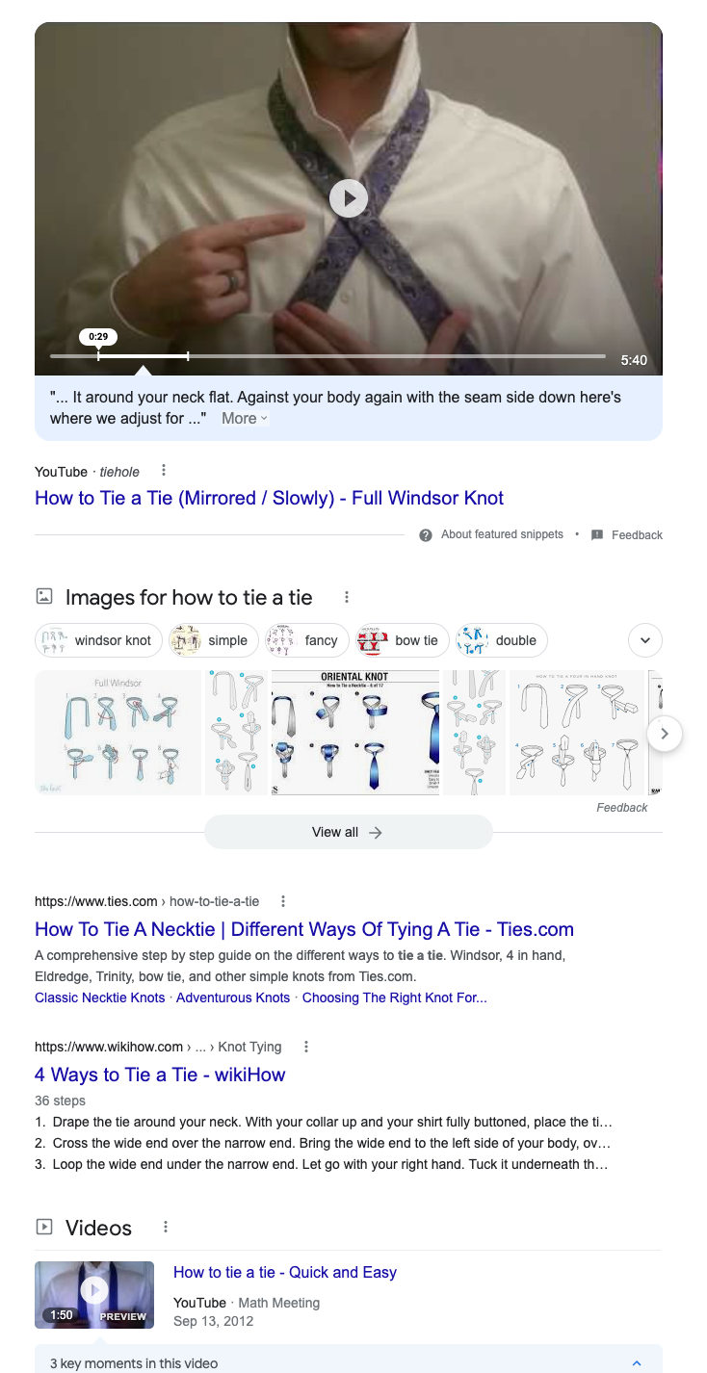The image size is (707, 1373).
Task: Click the View all images button
Action: point(348,832)
